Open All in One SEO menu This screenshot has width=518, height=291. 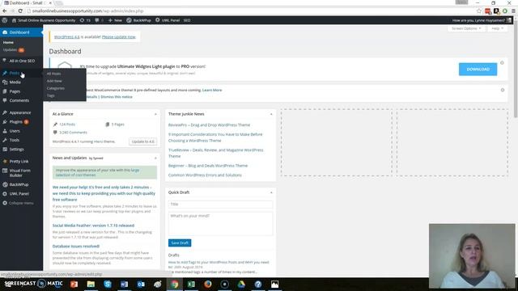pyautogui.click(x=21, y=61)
